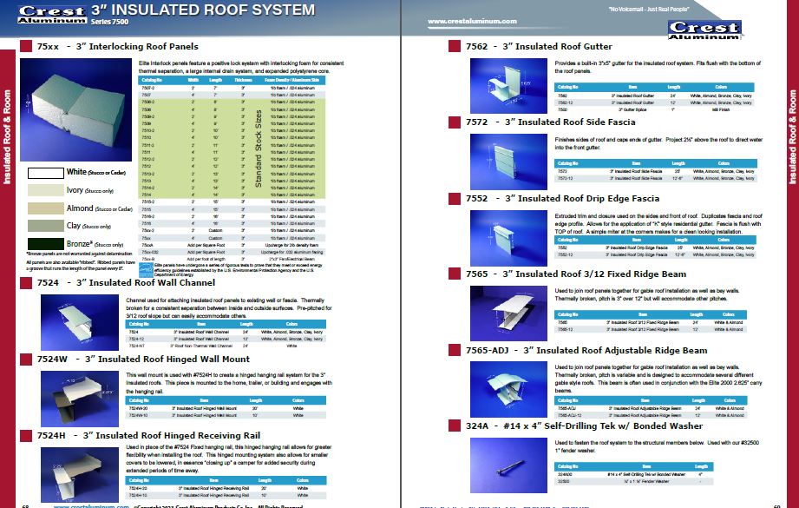Click the red square next to 324A Self-Drilling Tek
Image resolution: width=799 pixels, height=508 pixels.
pyautogui.click(x=454, y=425)
